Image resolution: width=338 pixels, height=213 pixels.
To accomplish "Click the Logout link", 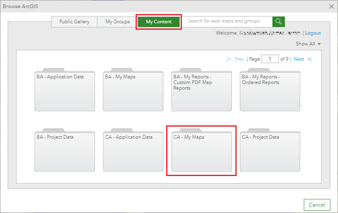I will coord(313,33).
